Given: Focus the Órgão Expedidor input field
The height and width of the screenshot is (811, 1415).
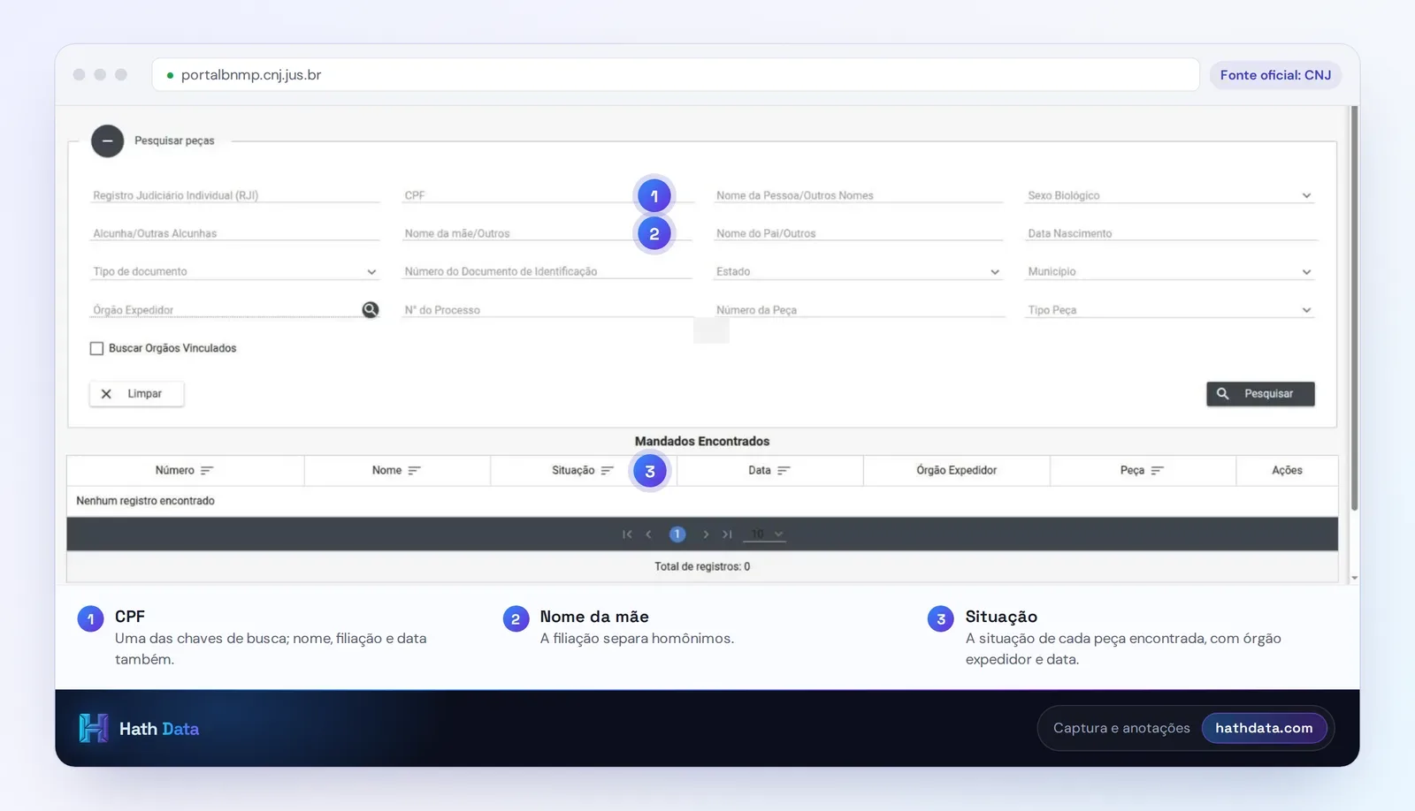Looking at the screenshot, I should pos(225,310).
